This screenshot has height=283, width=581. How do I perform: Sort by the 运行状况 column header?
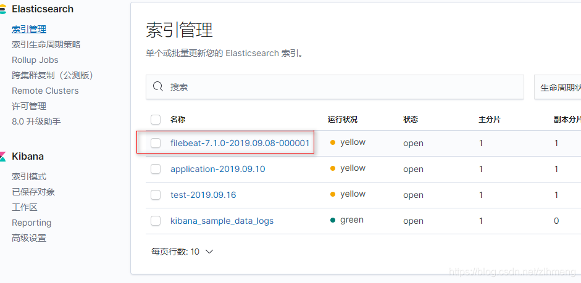[343, 120]
